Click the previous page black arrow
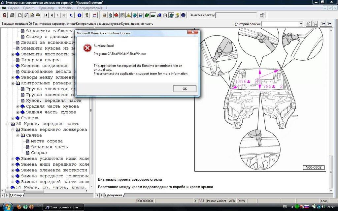338x211 pixels. [52, 15]
